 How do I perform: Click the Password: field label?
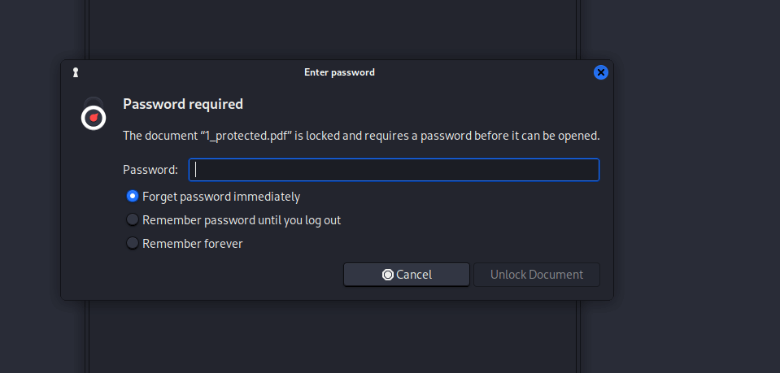tap(150, 170)
